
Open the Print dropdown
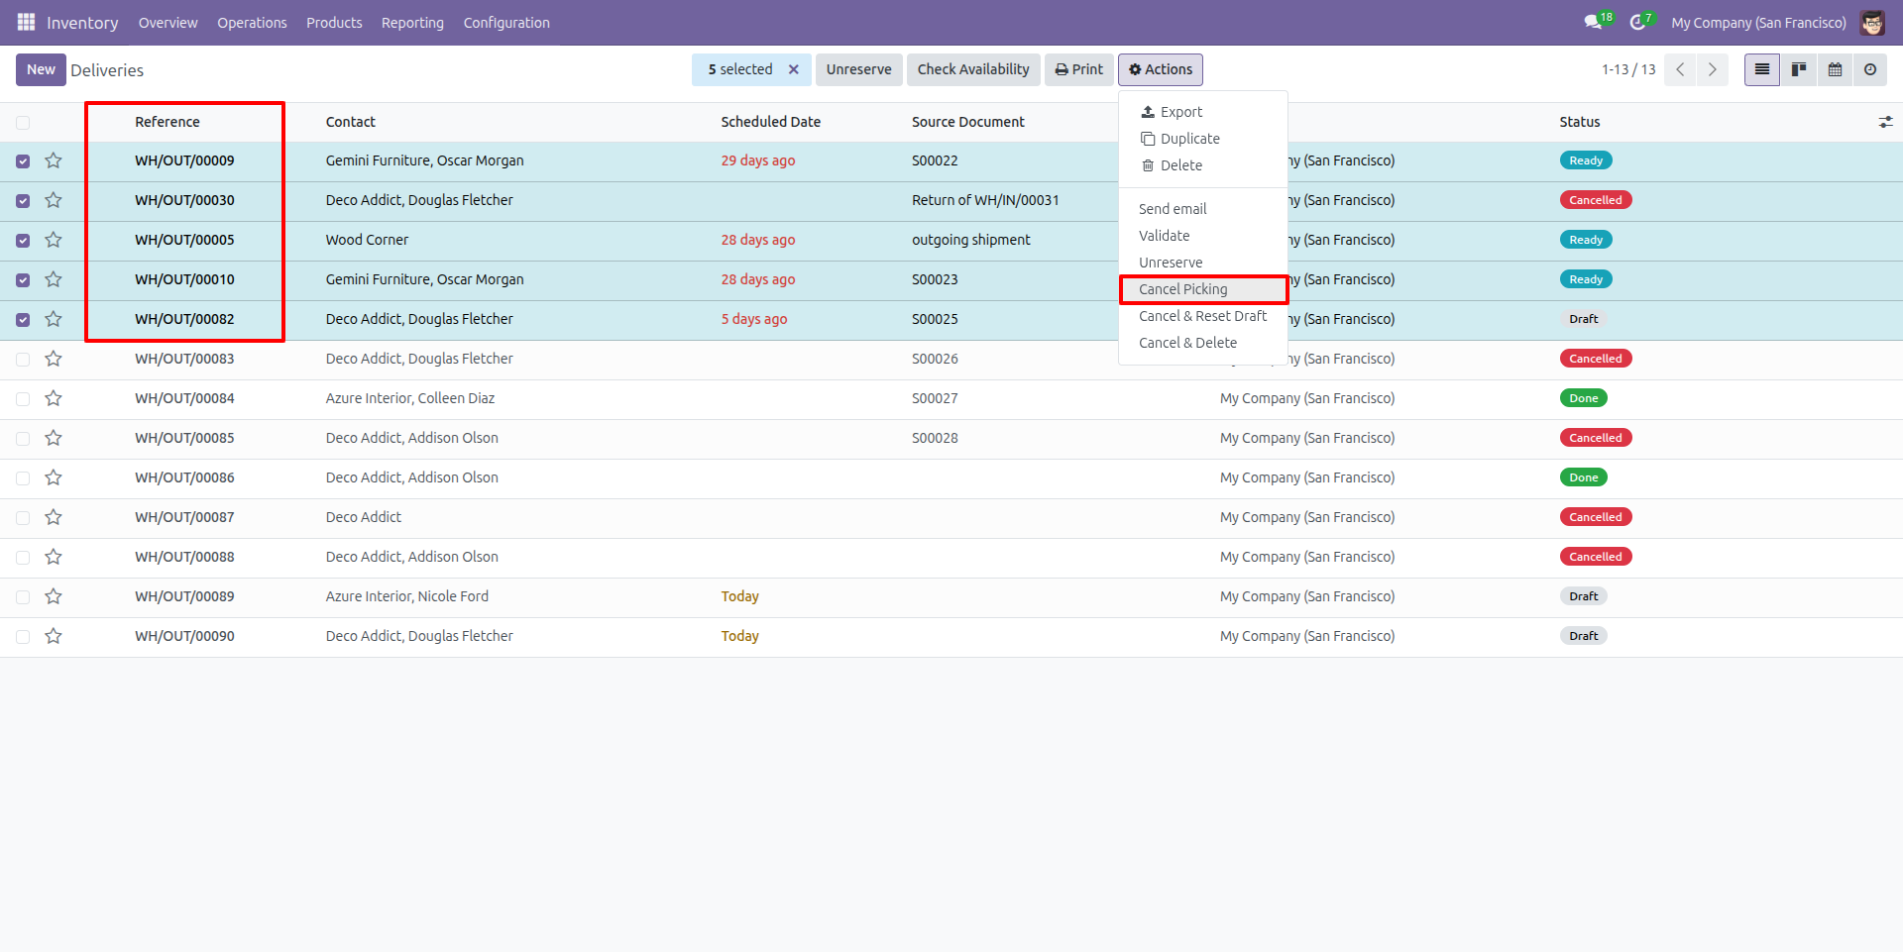[x=1079, y=69]
